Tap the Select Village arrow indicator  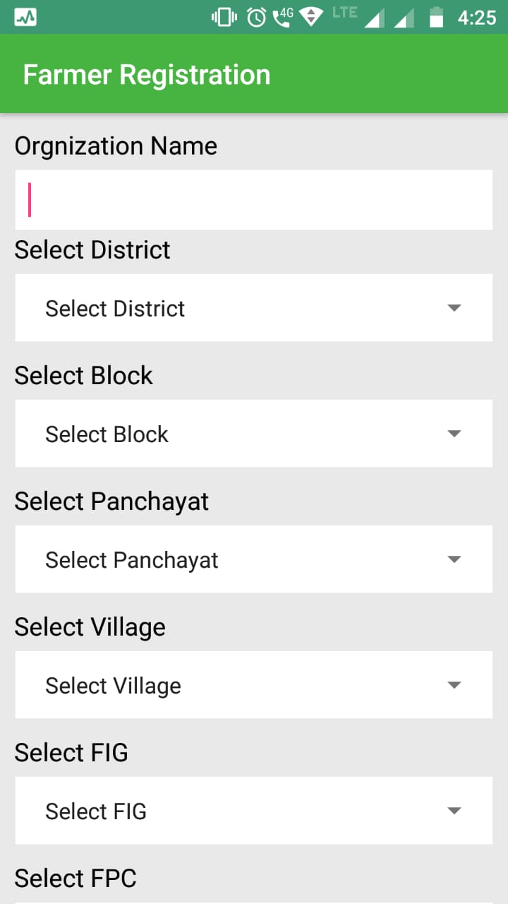pyautogui.click(x=454, y=685)
